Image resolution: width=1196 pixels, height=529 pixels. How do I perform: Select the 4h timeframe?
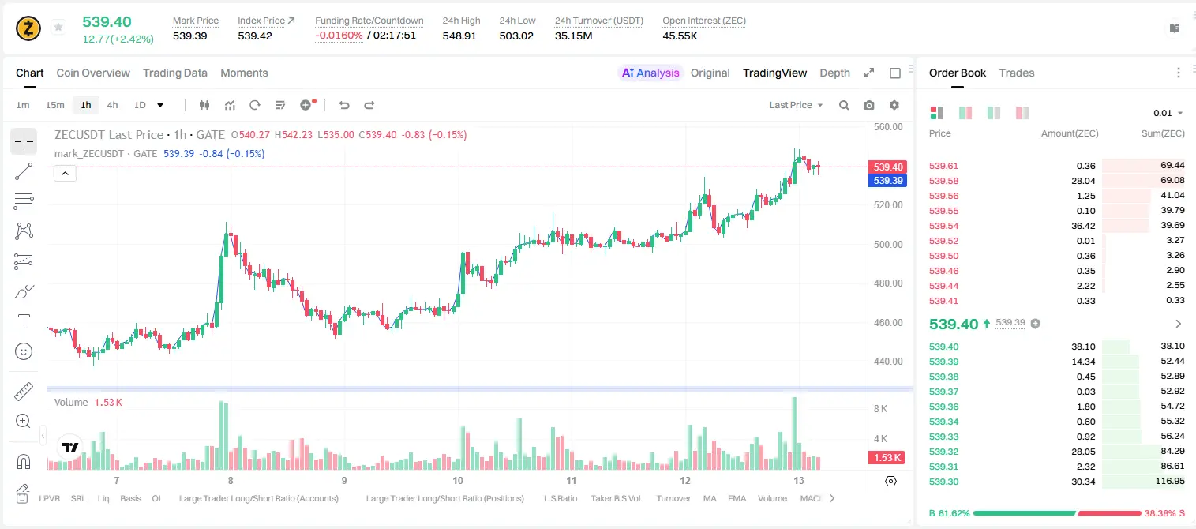pyautogui.click(x=113, y=105)
